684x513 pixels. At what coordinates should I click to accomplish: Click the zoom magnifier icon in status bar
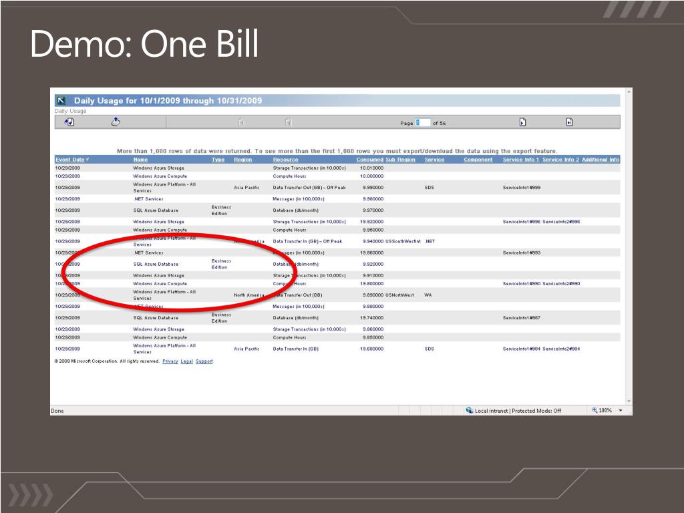pos(594,410)
